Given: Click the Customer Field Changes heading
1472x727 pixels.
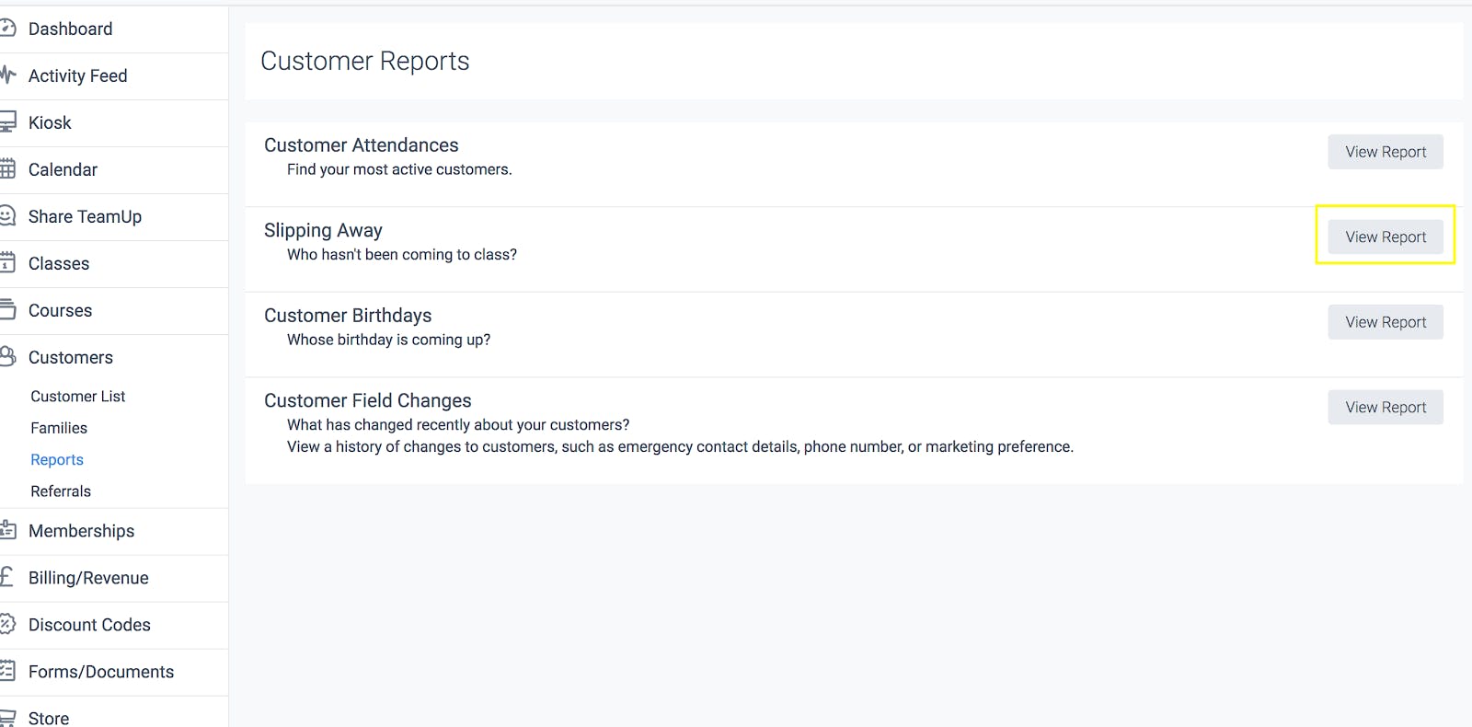Looking at the screenshot, I should 368,400.
